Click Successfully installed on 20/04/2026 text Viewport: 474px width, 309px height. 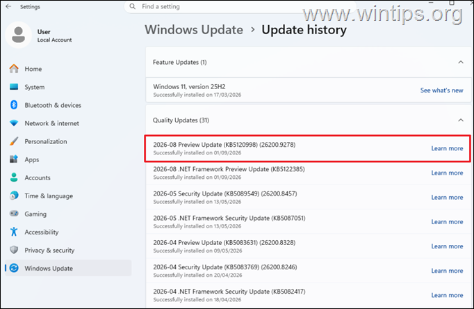(x=197, y=275)
